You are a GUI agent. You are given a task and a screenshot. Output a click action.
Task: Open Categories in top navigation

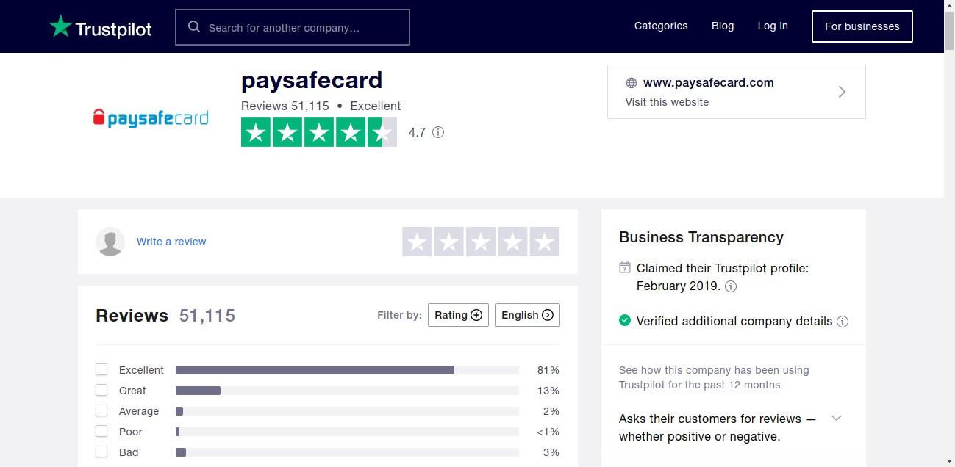[661, 26]
